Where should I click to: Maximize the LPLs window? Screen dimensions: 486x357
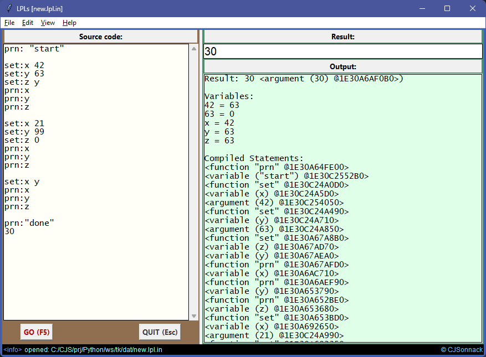(447, 8)
